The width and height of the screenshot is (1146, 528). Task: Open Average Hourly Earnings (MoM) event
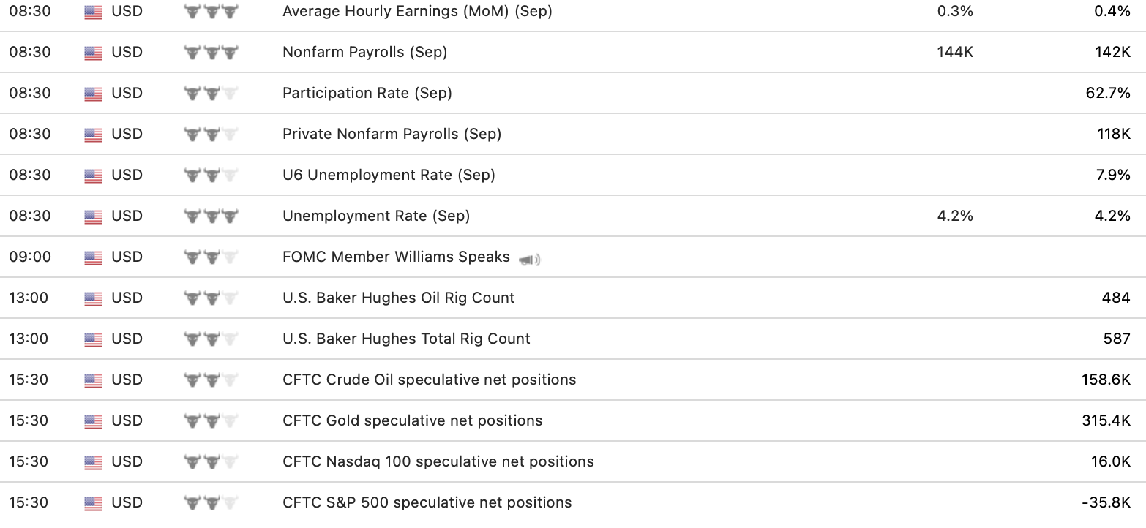pos(417,11)
